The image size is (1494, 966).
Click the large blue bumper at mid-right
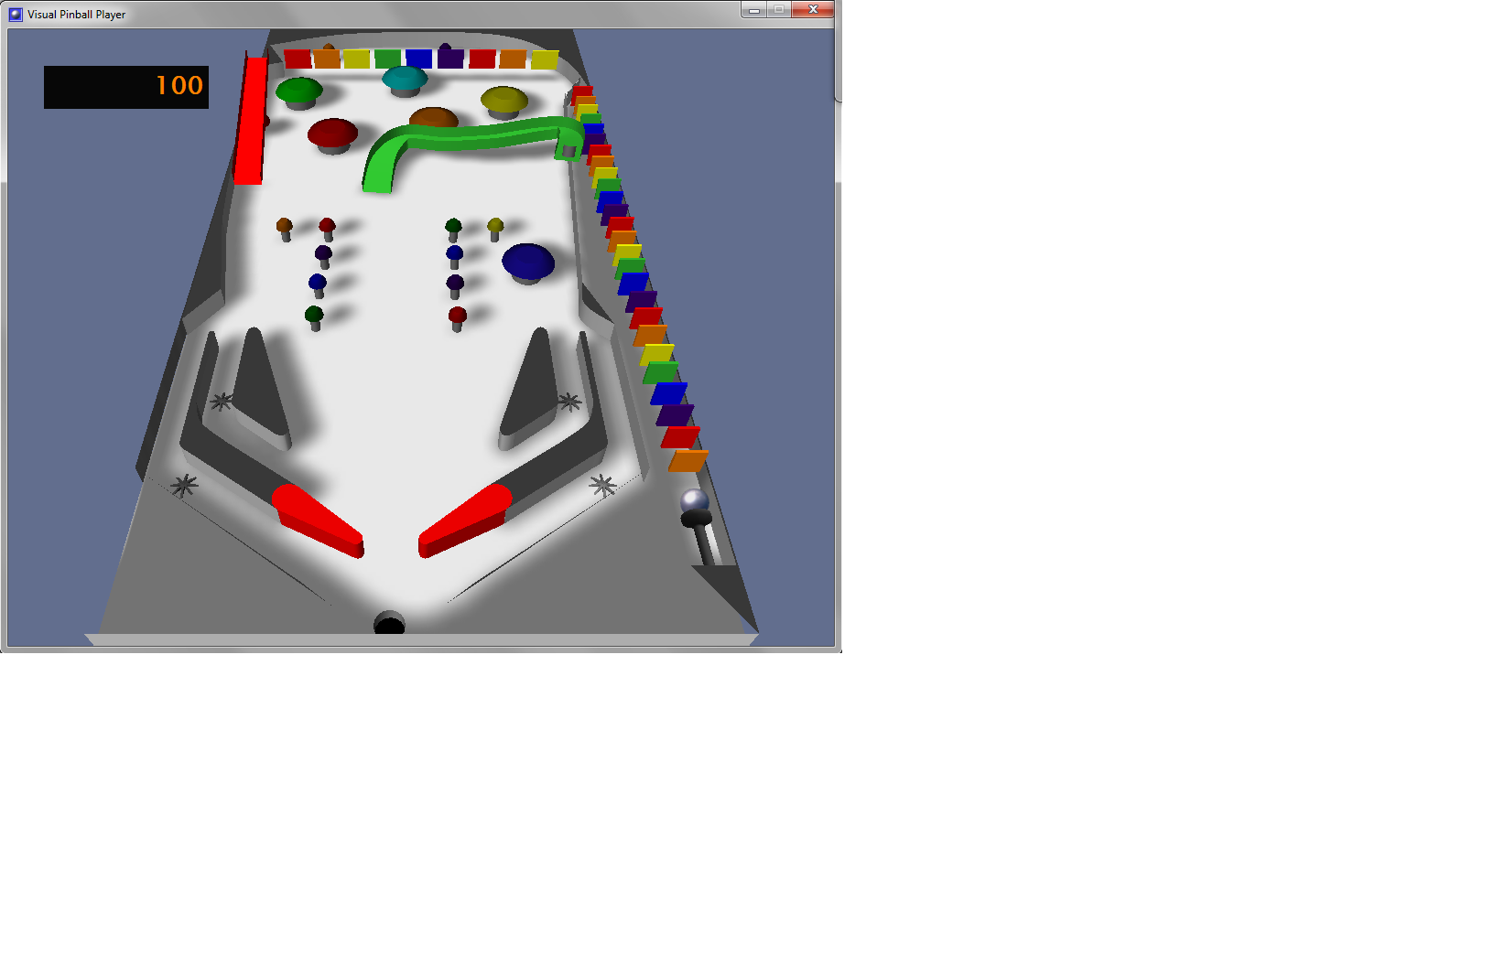[x=528, y=262]
